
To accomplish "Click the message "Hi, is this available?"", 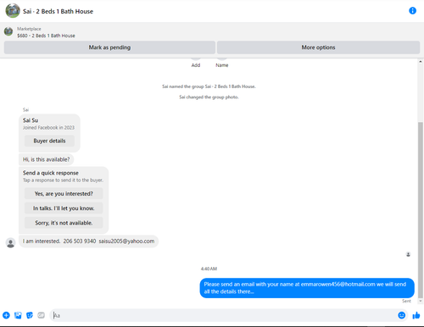I will (x=47, y=159).
